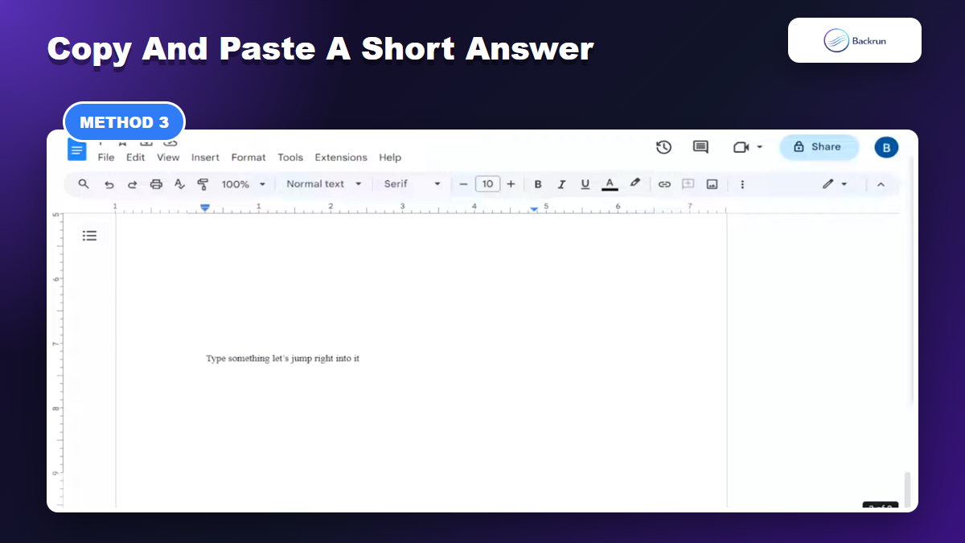Undo the last action
Image resolution: width=965 pixels, height=543 pixels.
pos(109,184)
